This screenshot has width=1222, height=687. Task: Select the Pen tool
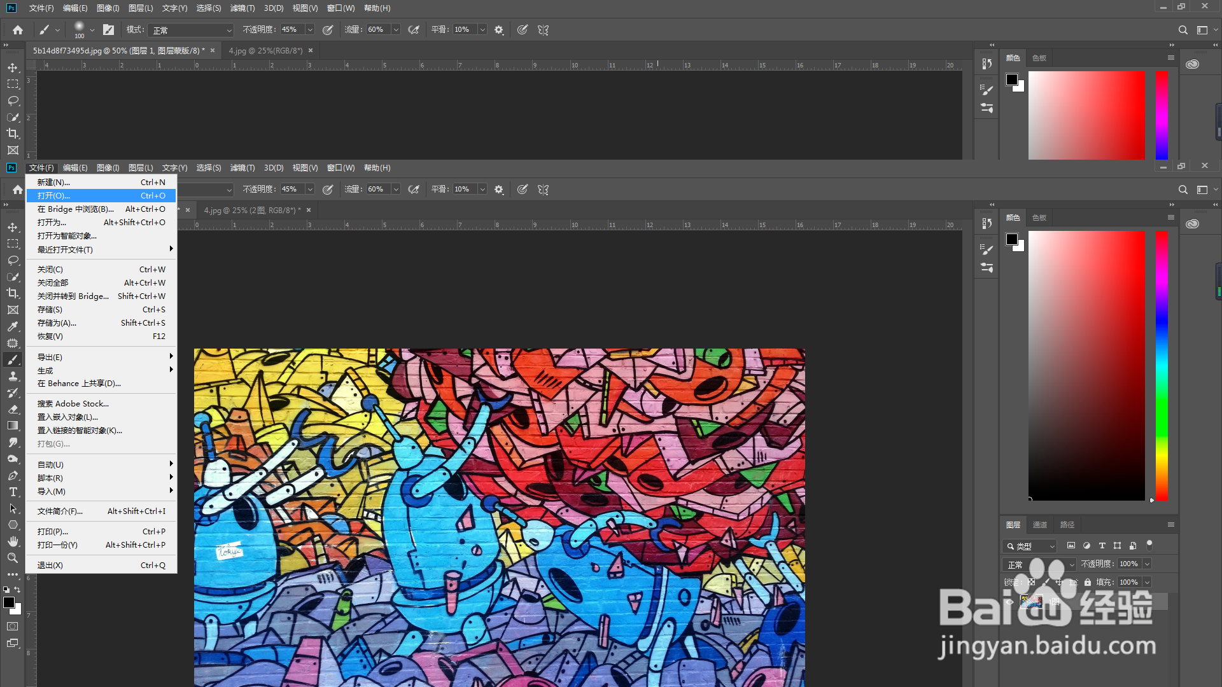13,475
